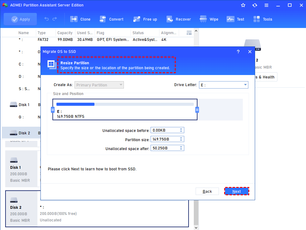Click the right partition resize handle
The height and width of the screenshot is (230, 306).
pos(197,110)
